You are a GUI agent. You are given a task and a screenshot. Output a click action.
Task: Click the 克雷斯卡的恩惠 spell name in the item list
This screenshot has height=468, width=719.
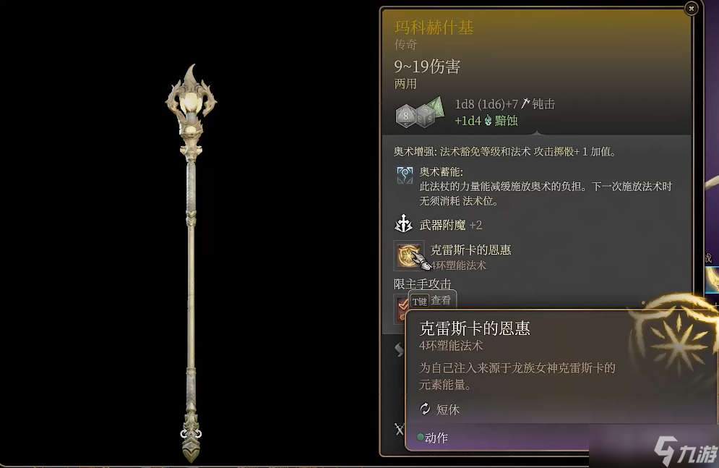pos(471,250)
